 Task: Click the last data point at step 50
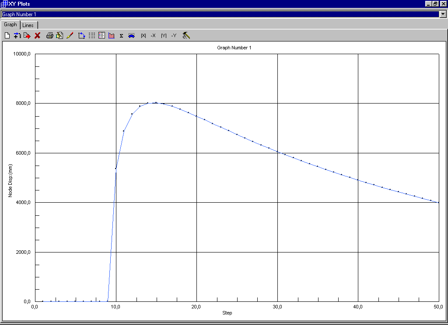(x=438, y=202)
